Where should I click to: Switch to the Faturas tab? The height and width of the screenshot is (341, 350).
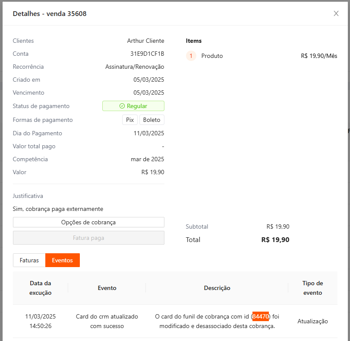(x=29, y=260)
